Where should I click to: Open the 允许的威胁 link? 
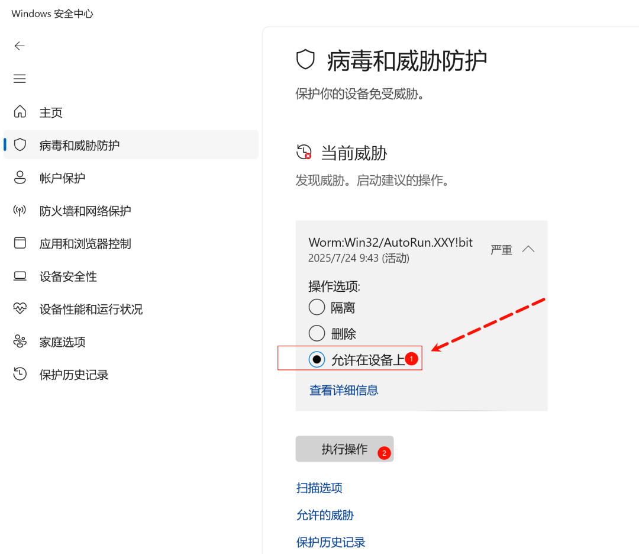coord(325,515)
